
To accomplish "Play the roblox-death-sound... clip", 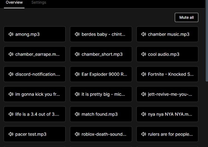I will [x=101, y=134].
